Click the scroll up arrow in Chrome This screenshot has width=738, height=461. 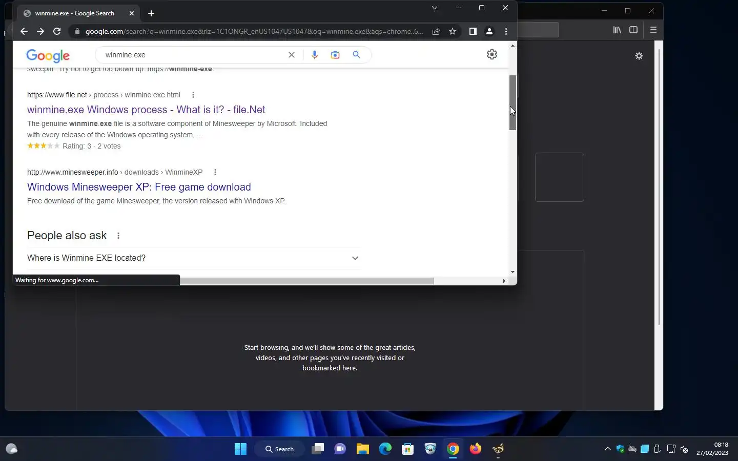pos(512,46)
